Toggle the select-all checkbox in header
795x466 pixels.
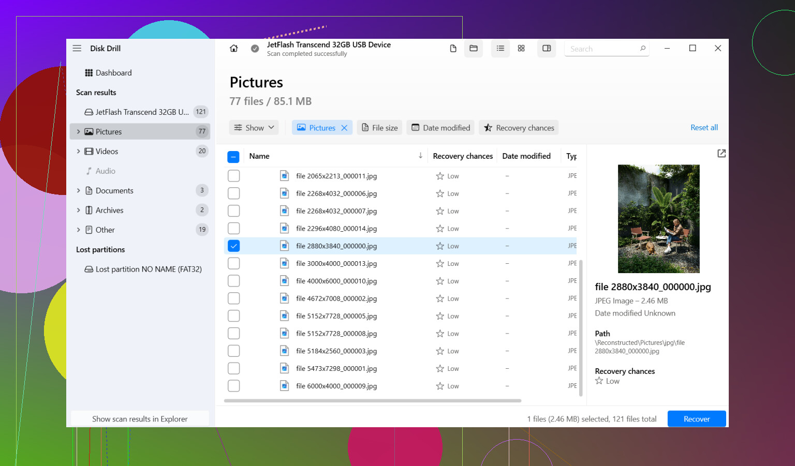233,157
